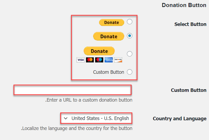Select the Custom Button radio option
Viewport: 209px width, 140px height.
click(130, 72)
